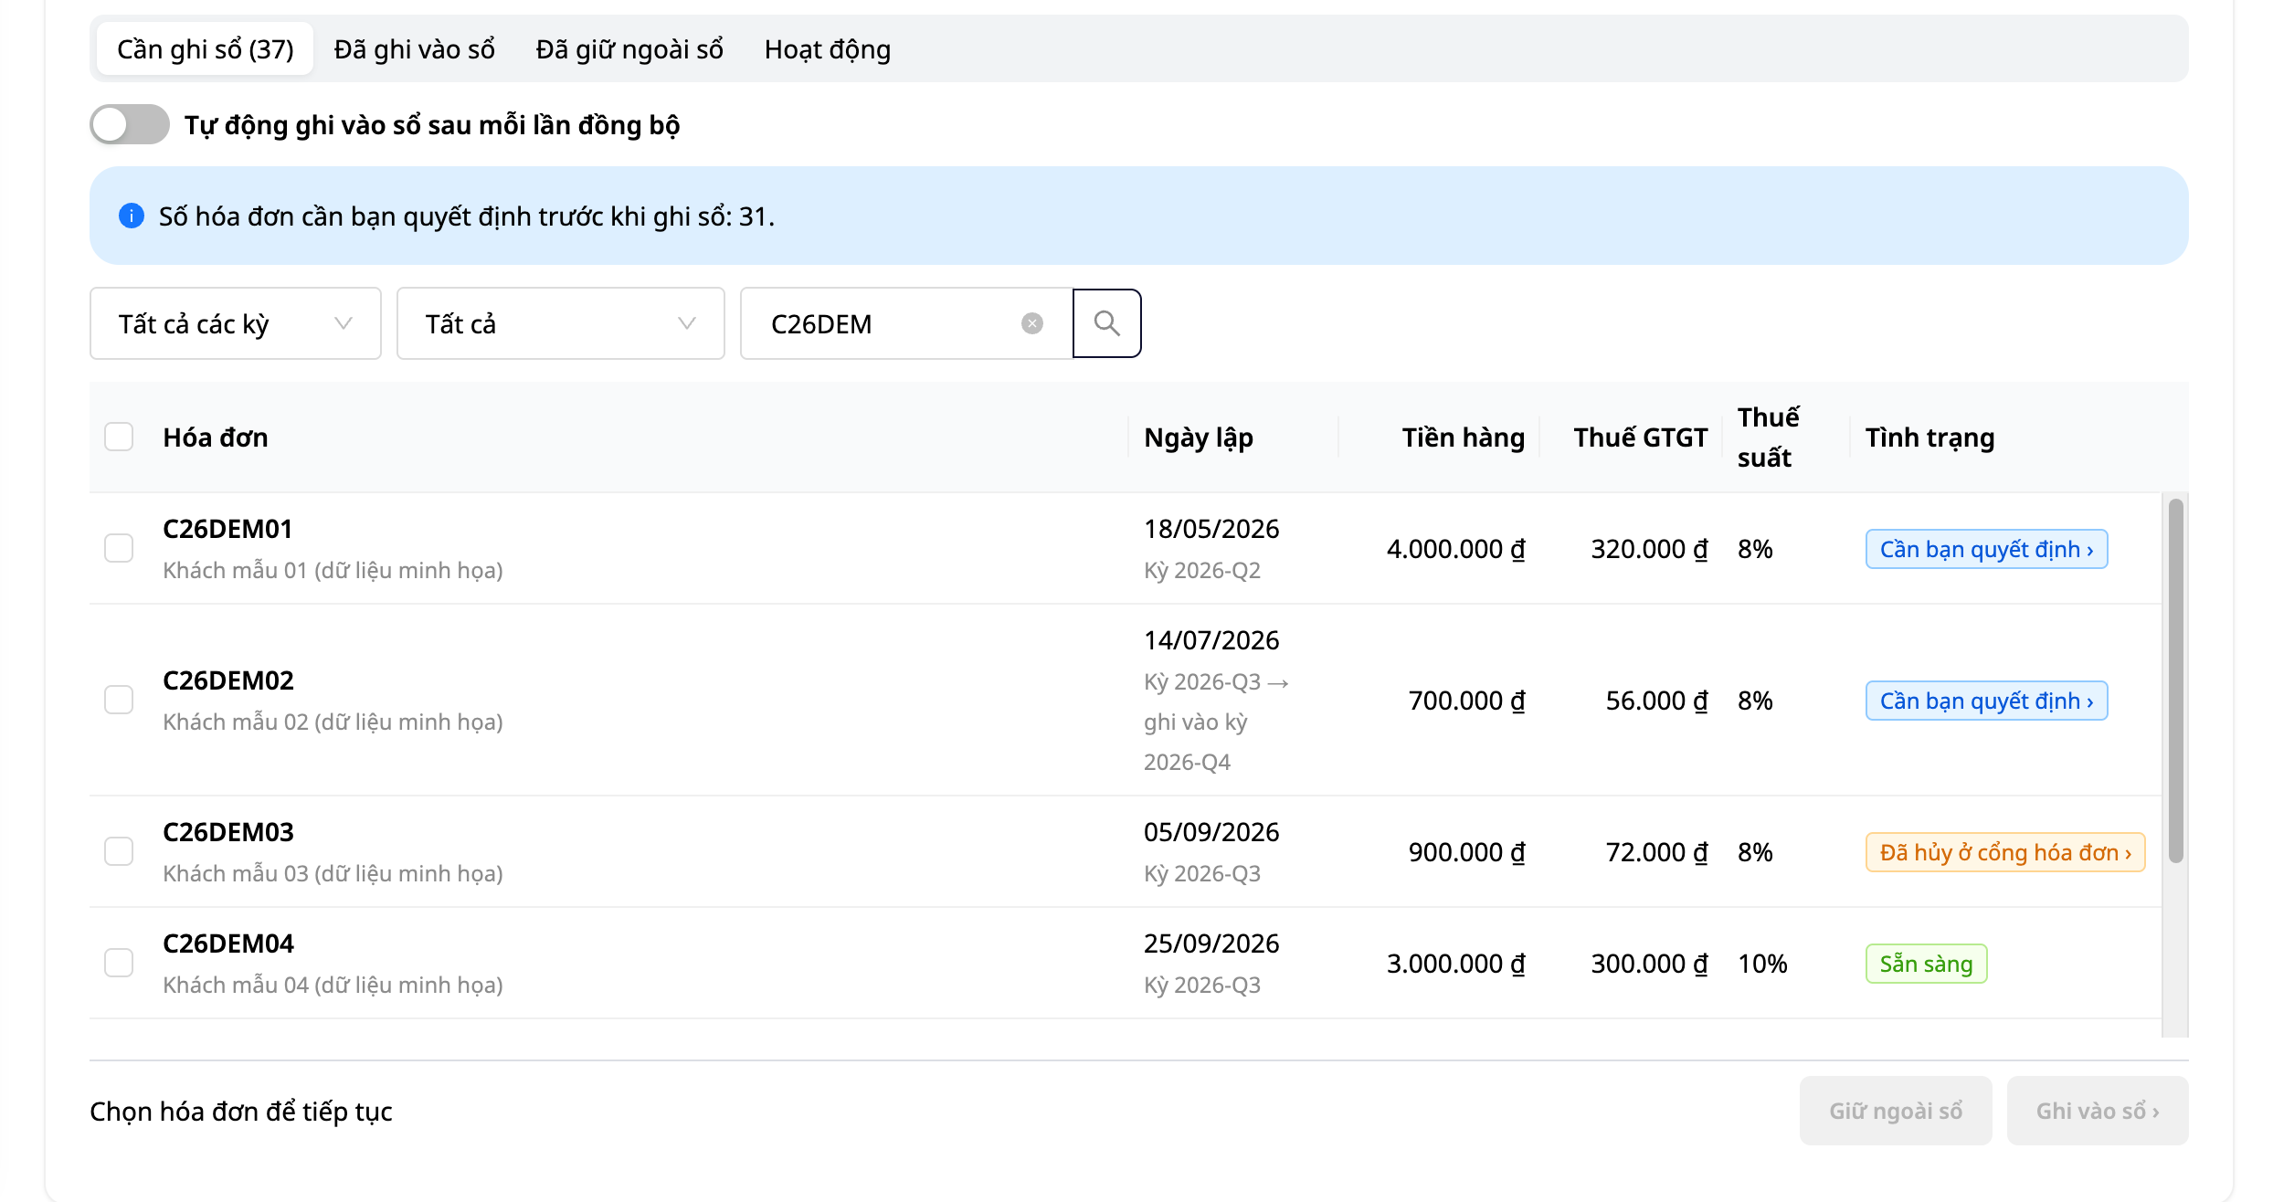Open 'Đã hủy ở cổng hóa đơn' status tag

click(x=2005, y=852)
